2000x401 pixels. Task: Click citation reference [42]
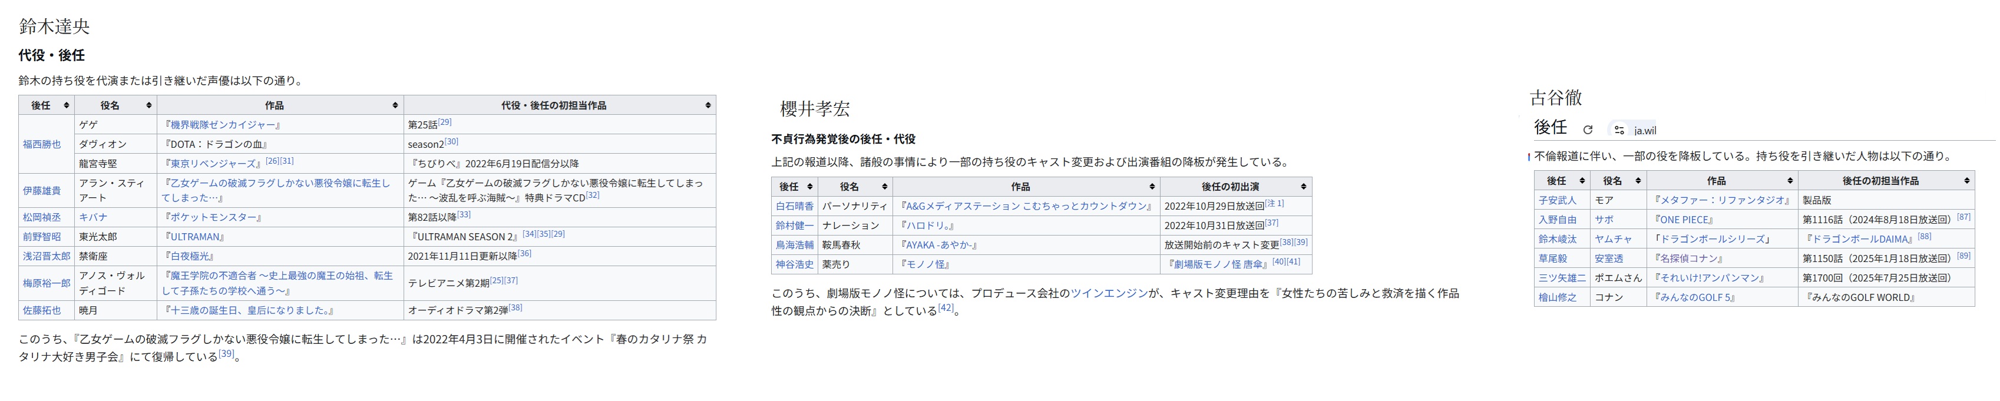pos(945,308)
